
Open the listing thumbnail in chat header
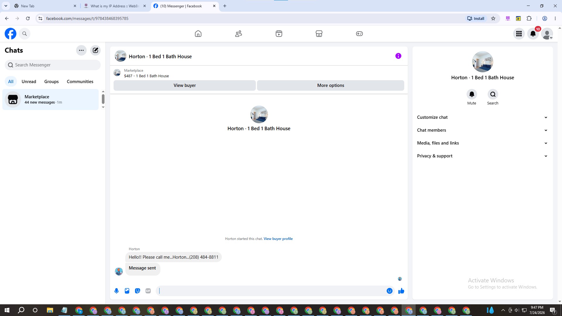(120, 56)
